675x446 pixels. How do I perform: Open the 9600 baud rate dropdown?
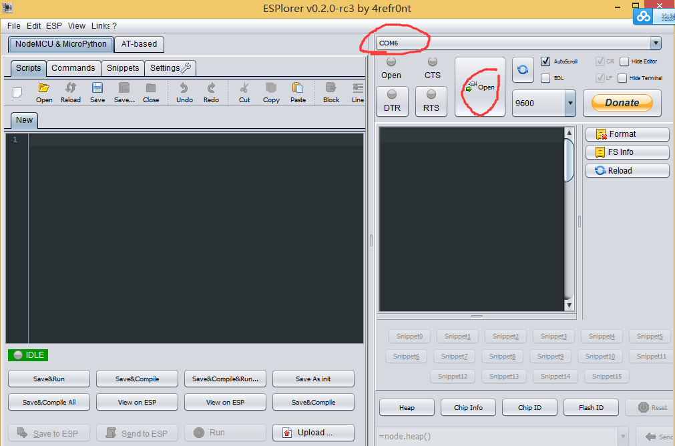(570, 103)
